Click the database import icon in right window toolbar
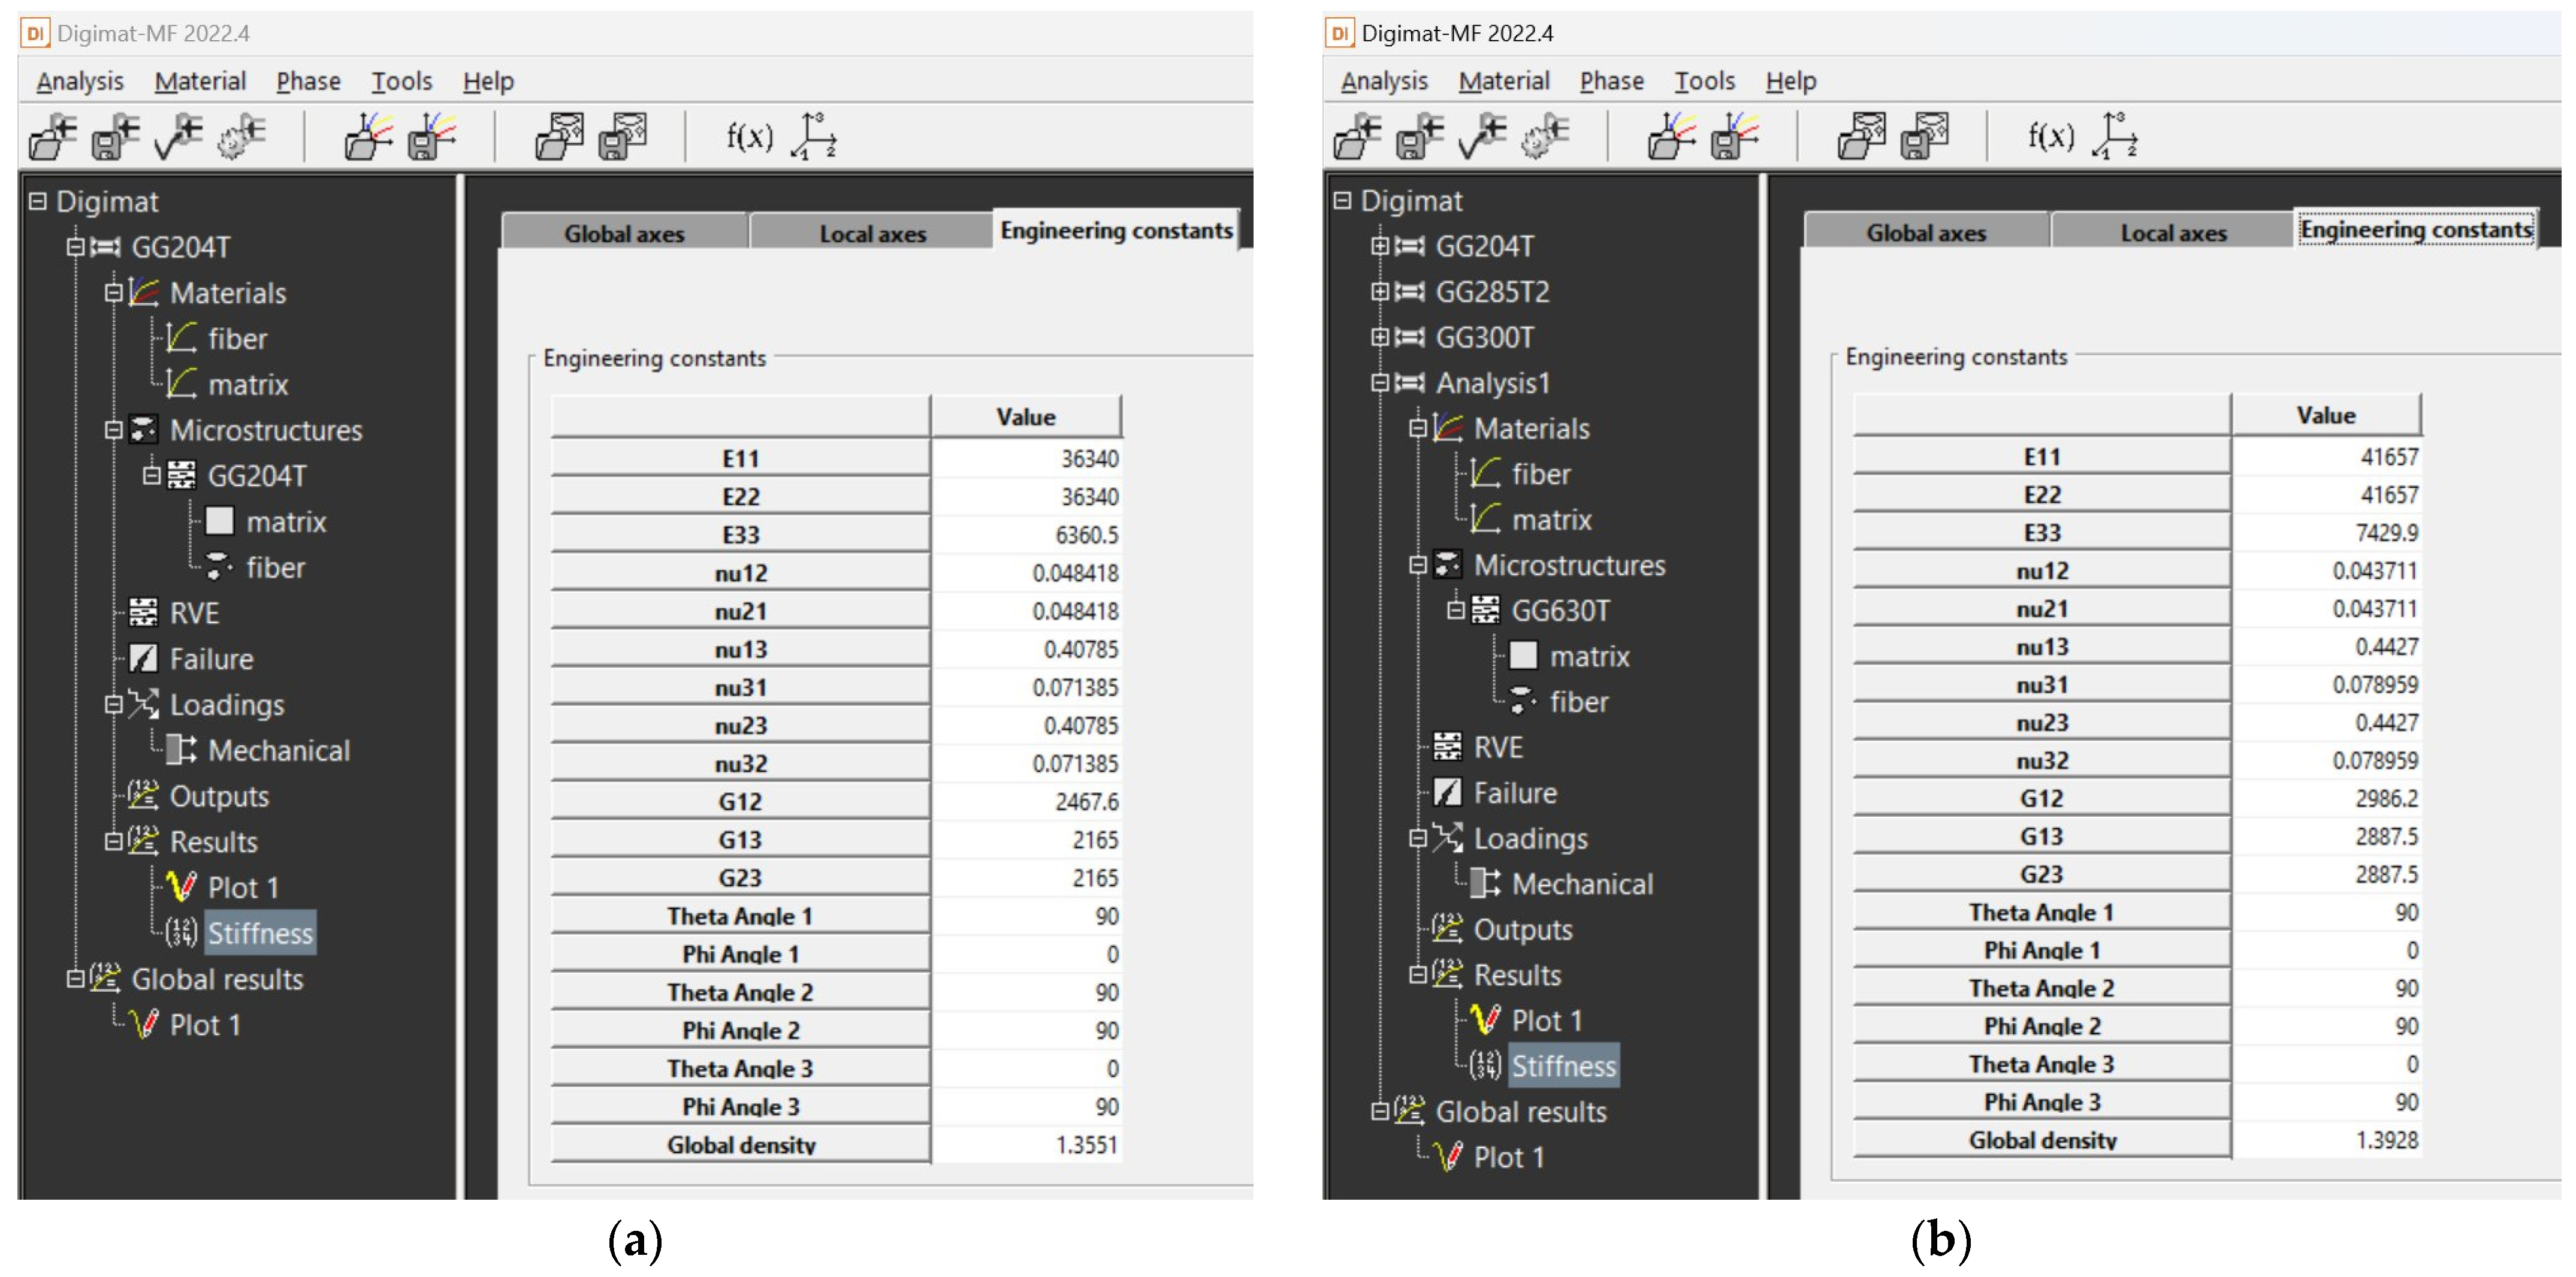The height and width of the screenshot is (1277, 2576). (1862, 137)
